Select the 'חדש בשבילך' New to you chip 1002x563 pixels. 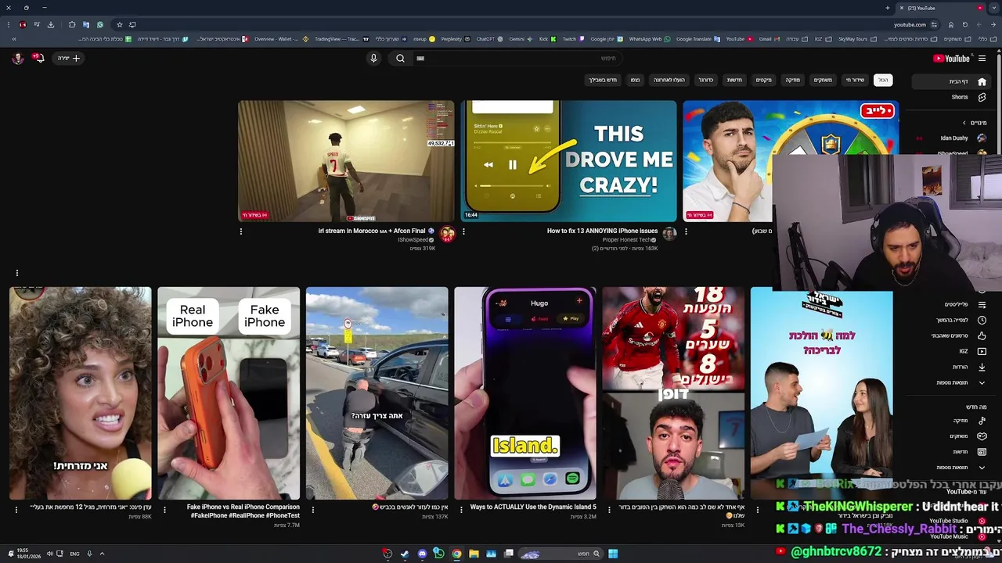603,80
